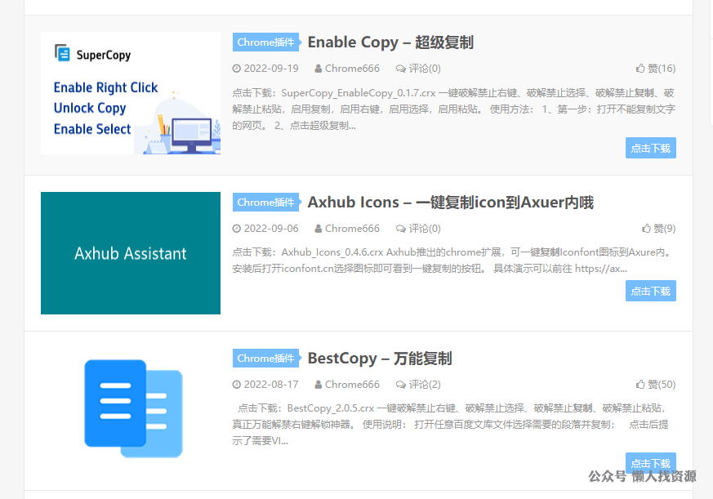Click author Chrome666 on Enable Copy post
This screenshot has width=713, height=499.
tap(352, 69)
